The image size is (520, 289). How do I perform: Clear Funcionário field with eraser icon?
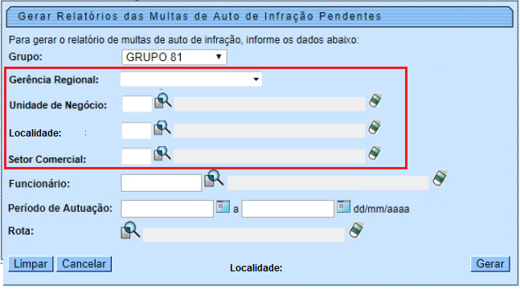tap(440, 178)
